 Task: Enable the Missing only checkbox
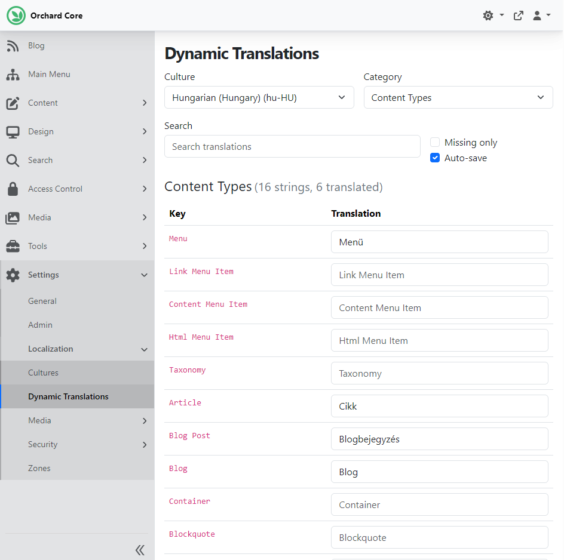(435, 142)
